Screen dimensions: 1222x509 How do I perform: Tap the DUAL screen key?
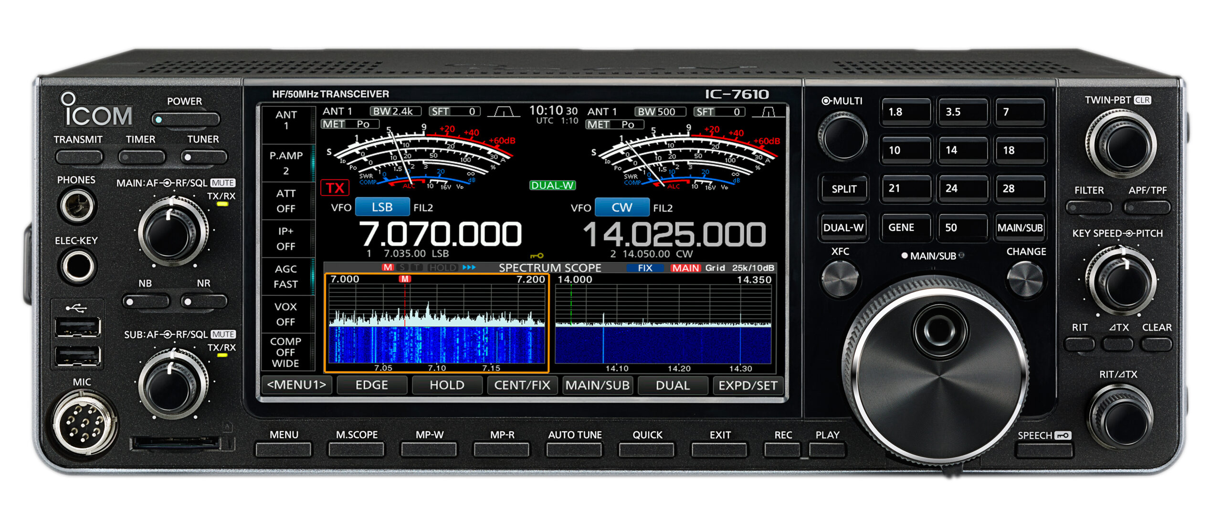point(673,385)
